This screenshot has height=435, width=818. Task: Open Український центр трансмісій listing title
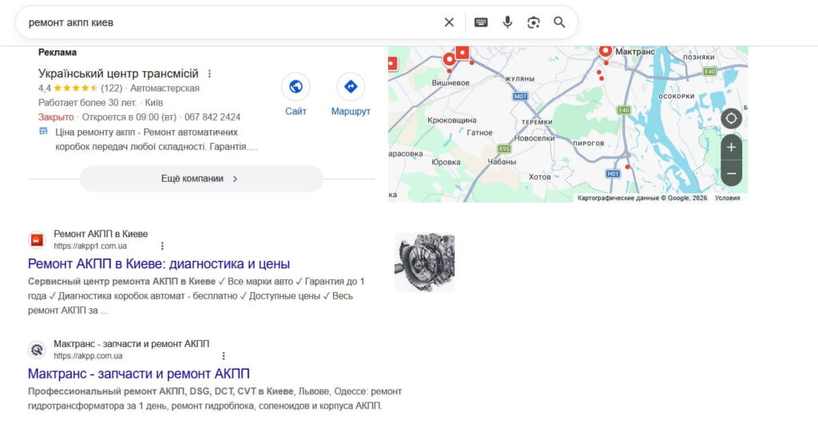pyautogui.click(x=118, y=73)
